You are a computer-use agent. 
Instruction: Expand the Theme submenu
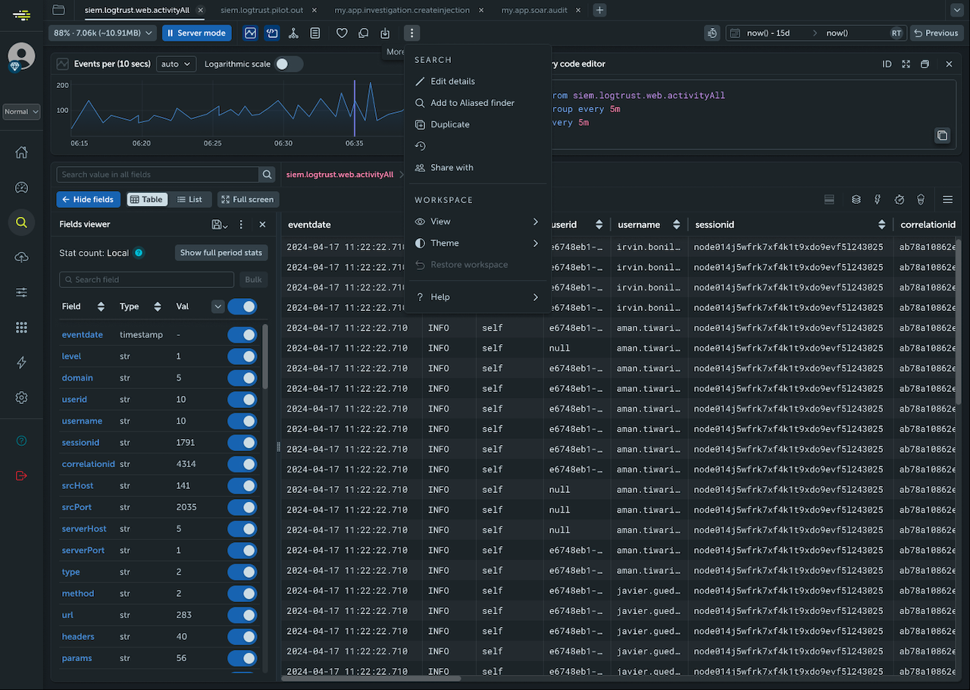tap(477, 243)
